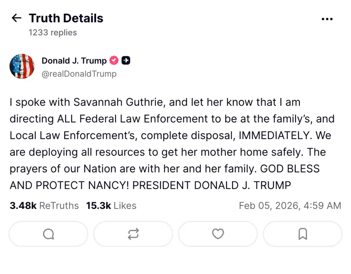Image resolution: width=351 pixels, height=274 pixels.
Task: Click the black plus badge beside name
Action: [x=126, y=61]
